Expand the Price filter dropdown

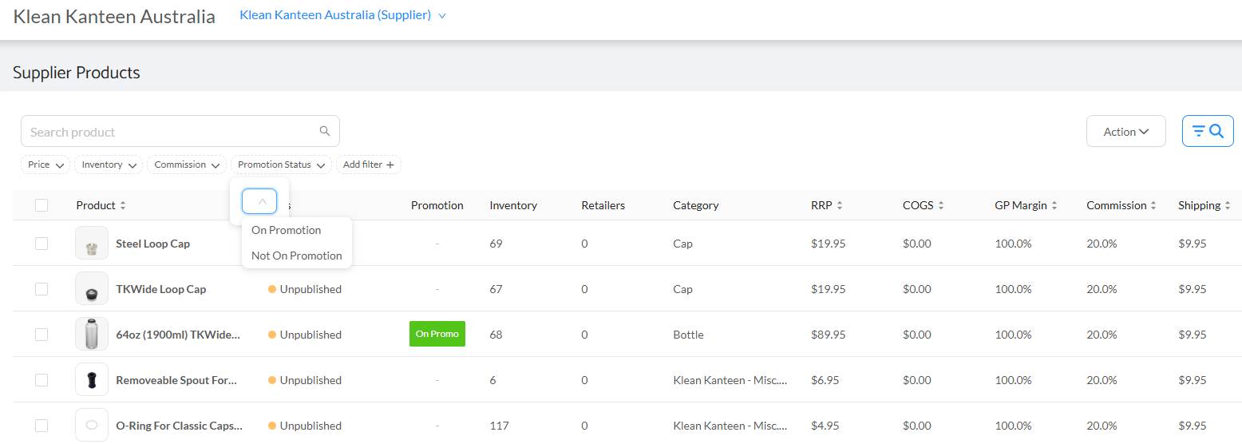45,165
